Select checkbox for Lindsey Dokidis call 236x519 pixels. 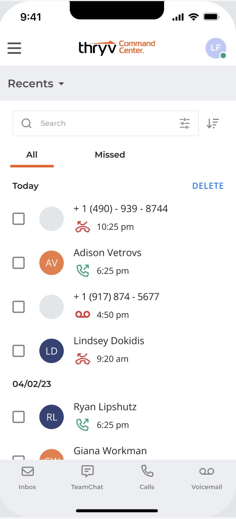pos(19,351)
